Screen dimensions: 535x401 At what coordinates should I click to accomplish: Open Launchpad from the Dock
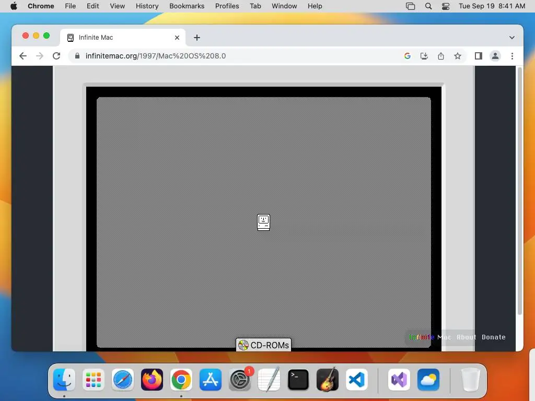pos(94,380)
